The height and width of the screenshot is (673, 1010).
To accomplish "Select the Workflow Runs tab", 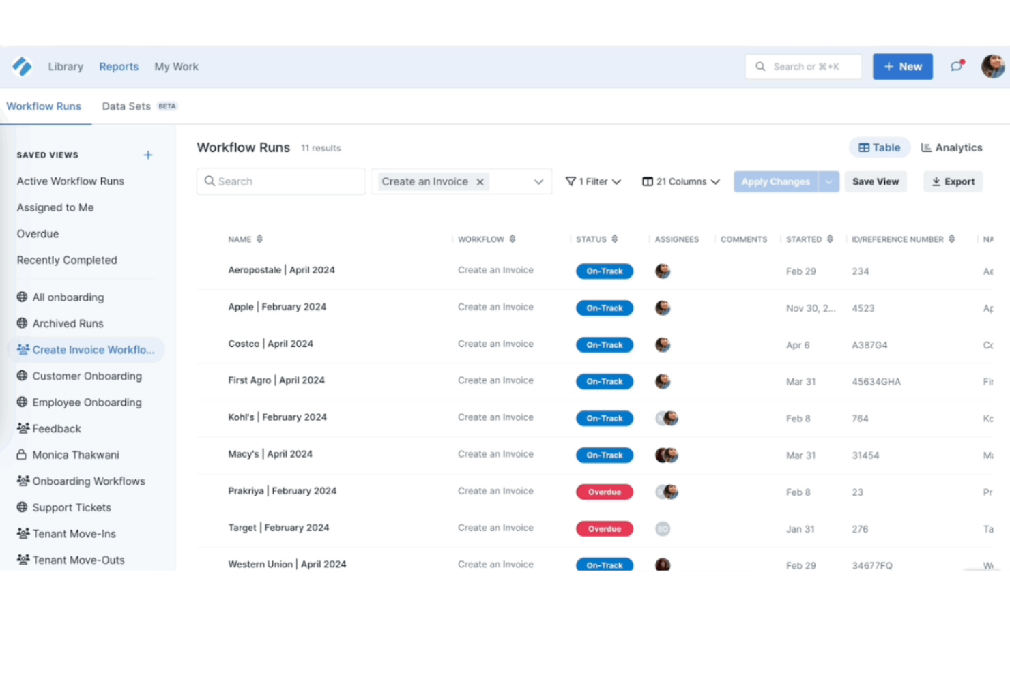I will coord(44,106).
